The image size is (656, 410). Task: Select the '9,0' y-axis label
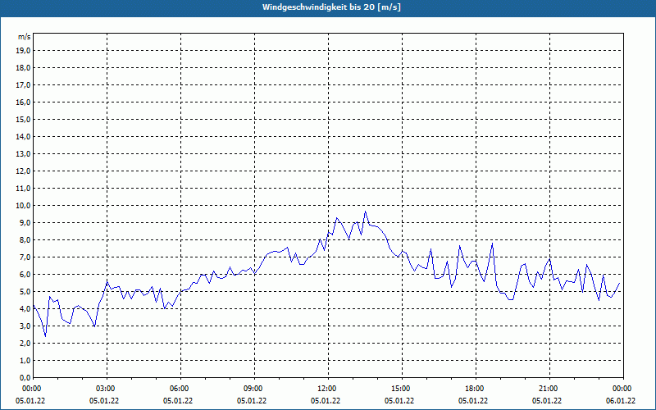(x=25, y=222)
